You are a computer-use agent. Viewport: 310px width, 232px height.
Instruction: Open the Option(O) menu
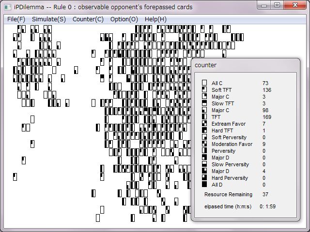tap(124, 19)
